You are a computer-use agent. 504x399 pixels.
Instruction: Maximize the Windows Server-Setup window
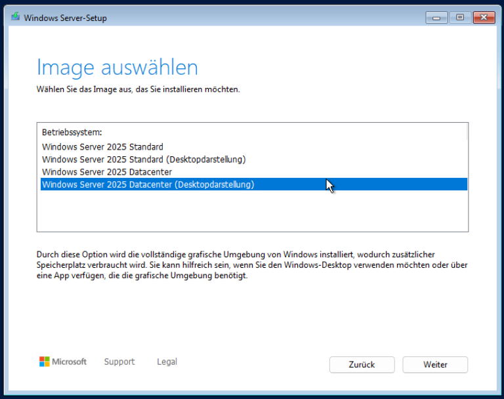point(460,17)
